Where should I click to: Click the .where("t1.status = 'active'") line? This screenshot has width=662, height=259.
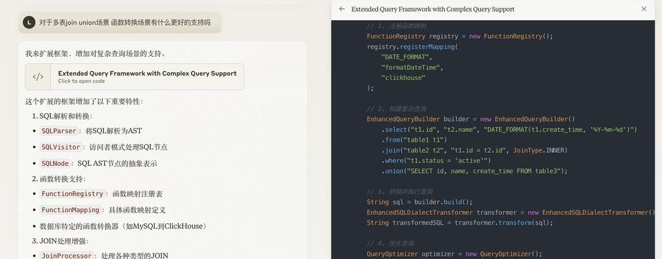click(x=436, y=161)
